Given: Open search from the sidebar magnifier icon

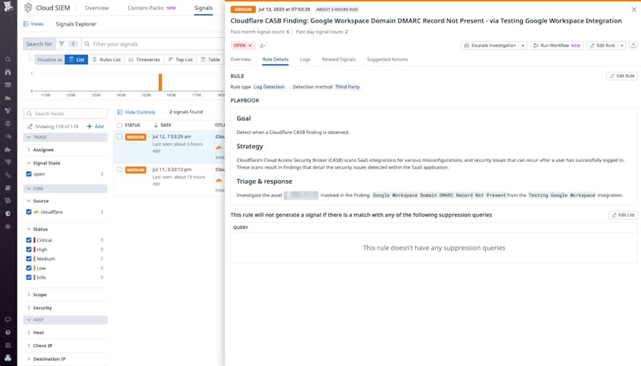Looking at the screenshot, I should 8,59.
